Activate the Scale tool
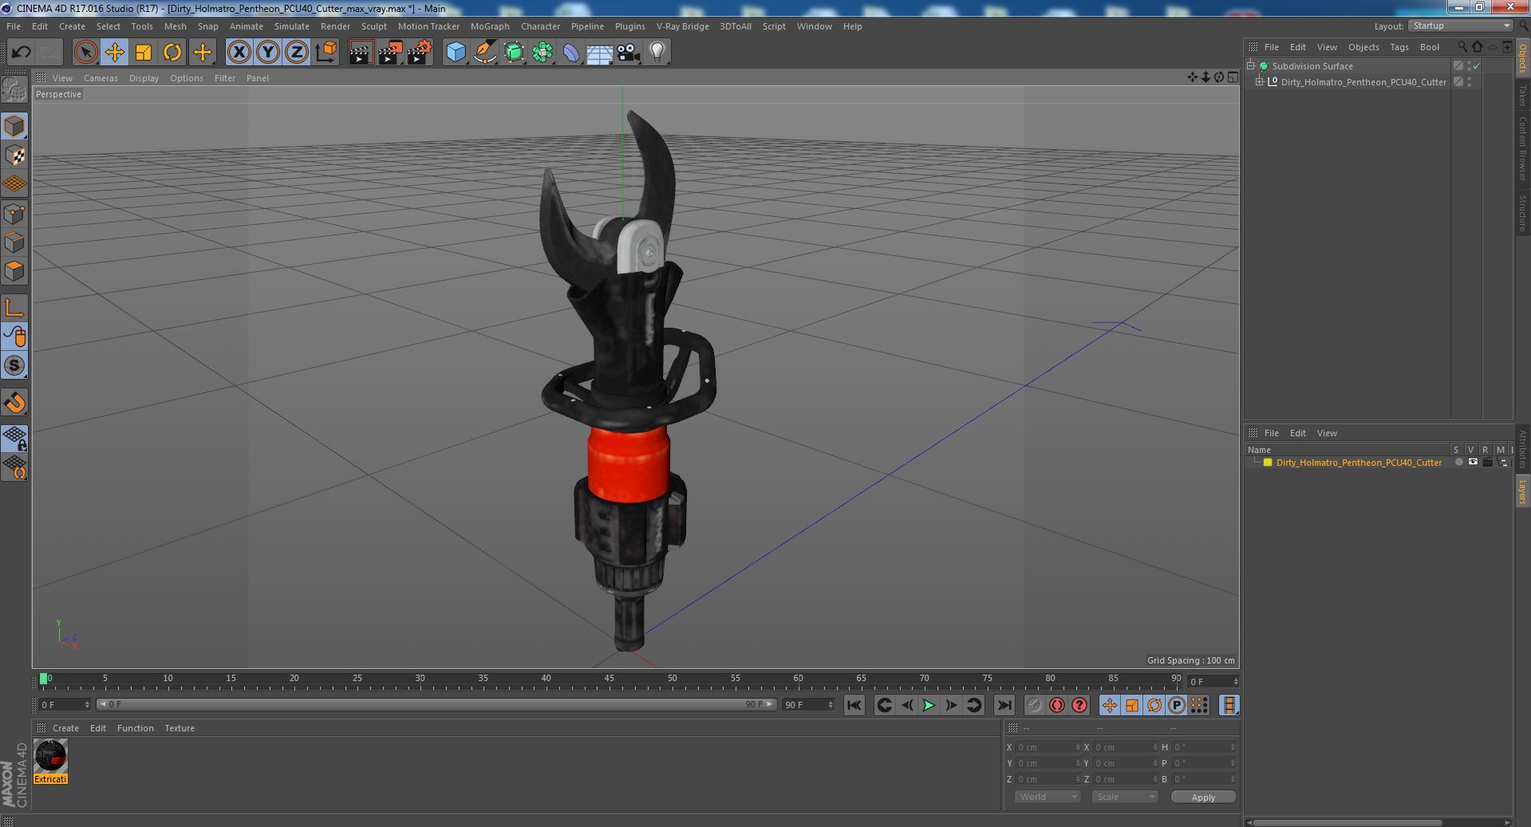 [144, 53]
